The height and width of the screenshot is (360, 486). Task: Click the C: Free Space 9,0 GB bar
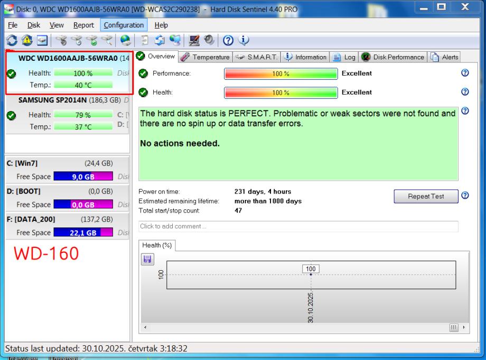point(83,177)
